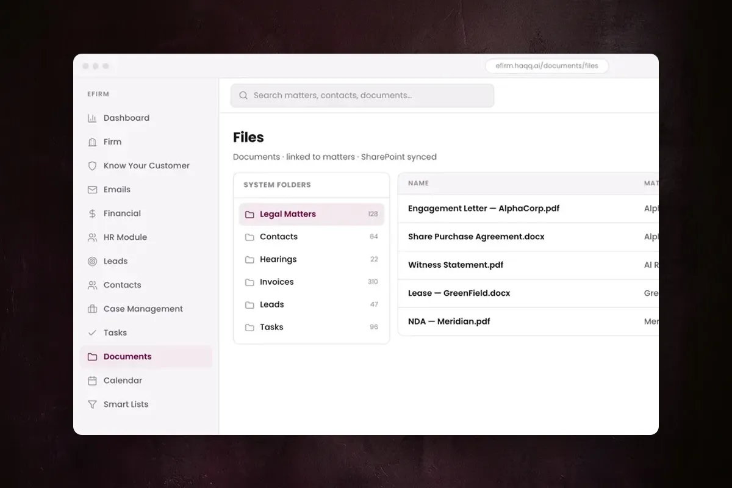This screenshot has height=488, width=732.
Task: Click the HR Module people icon
Action: (92, 237)
